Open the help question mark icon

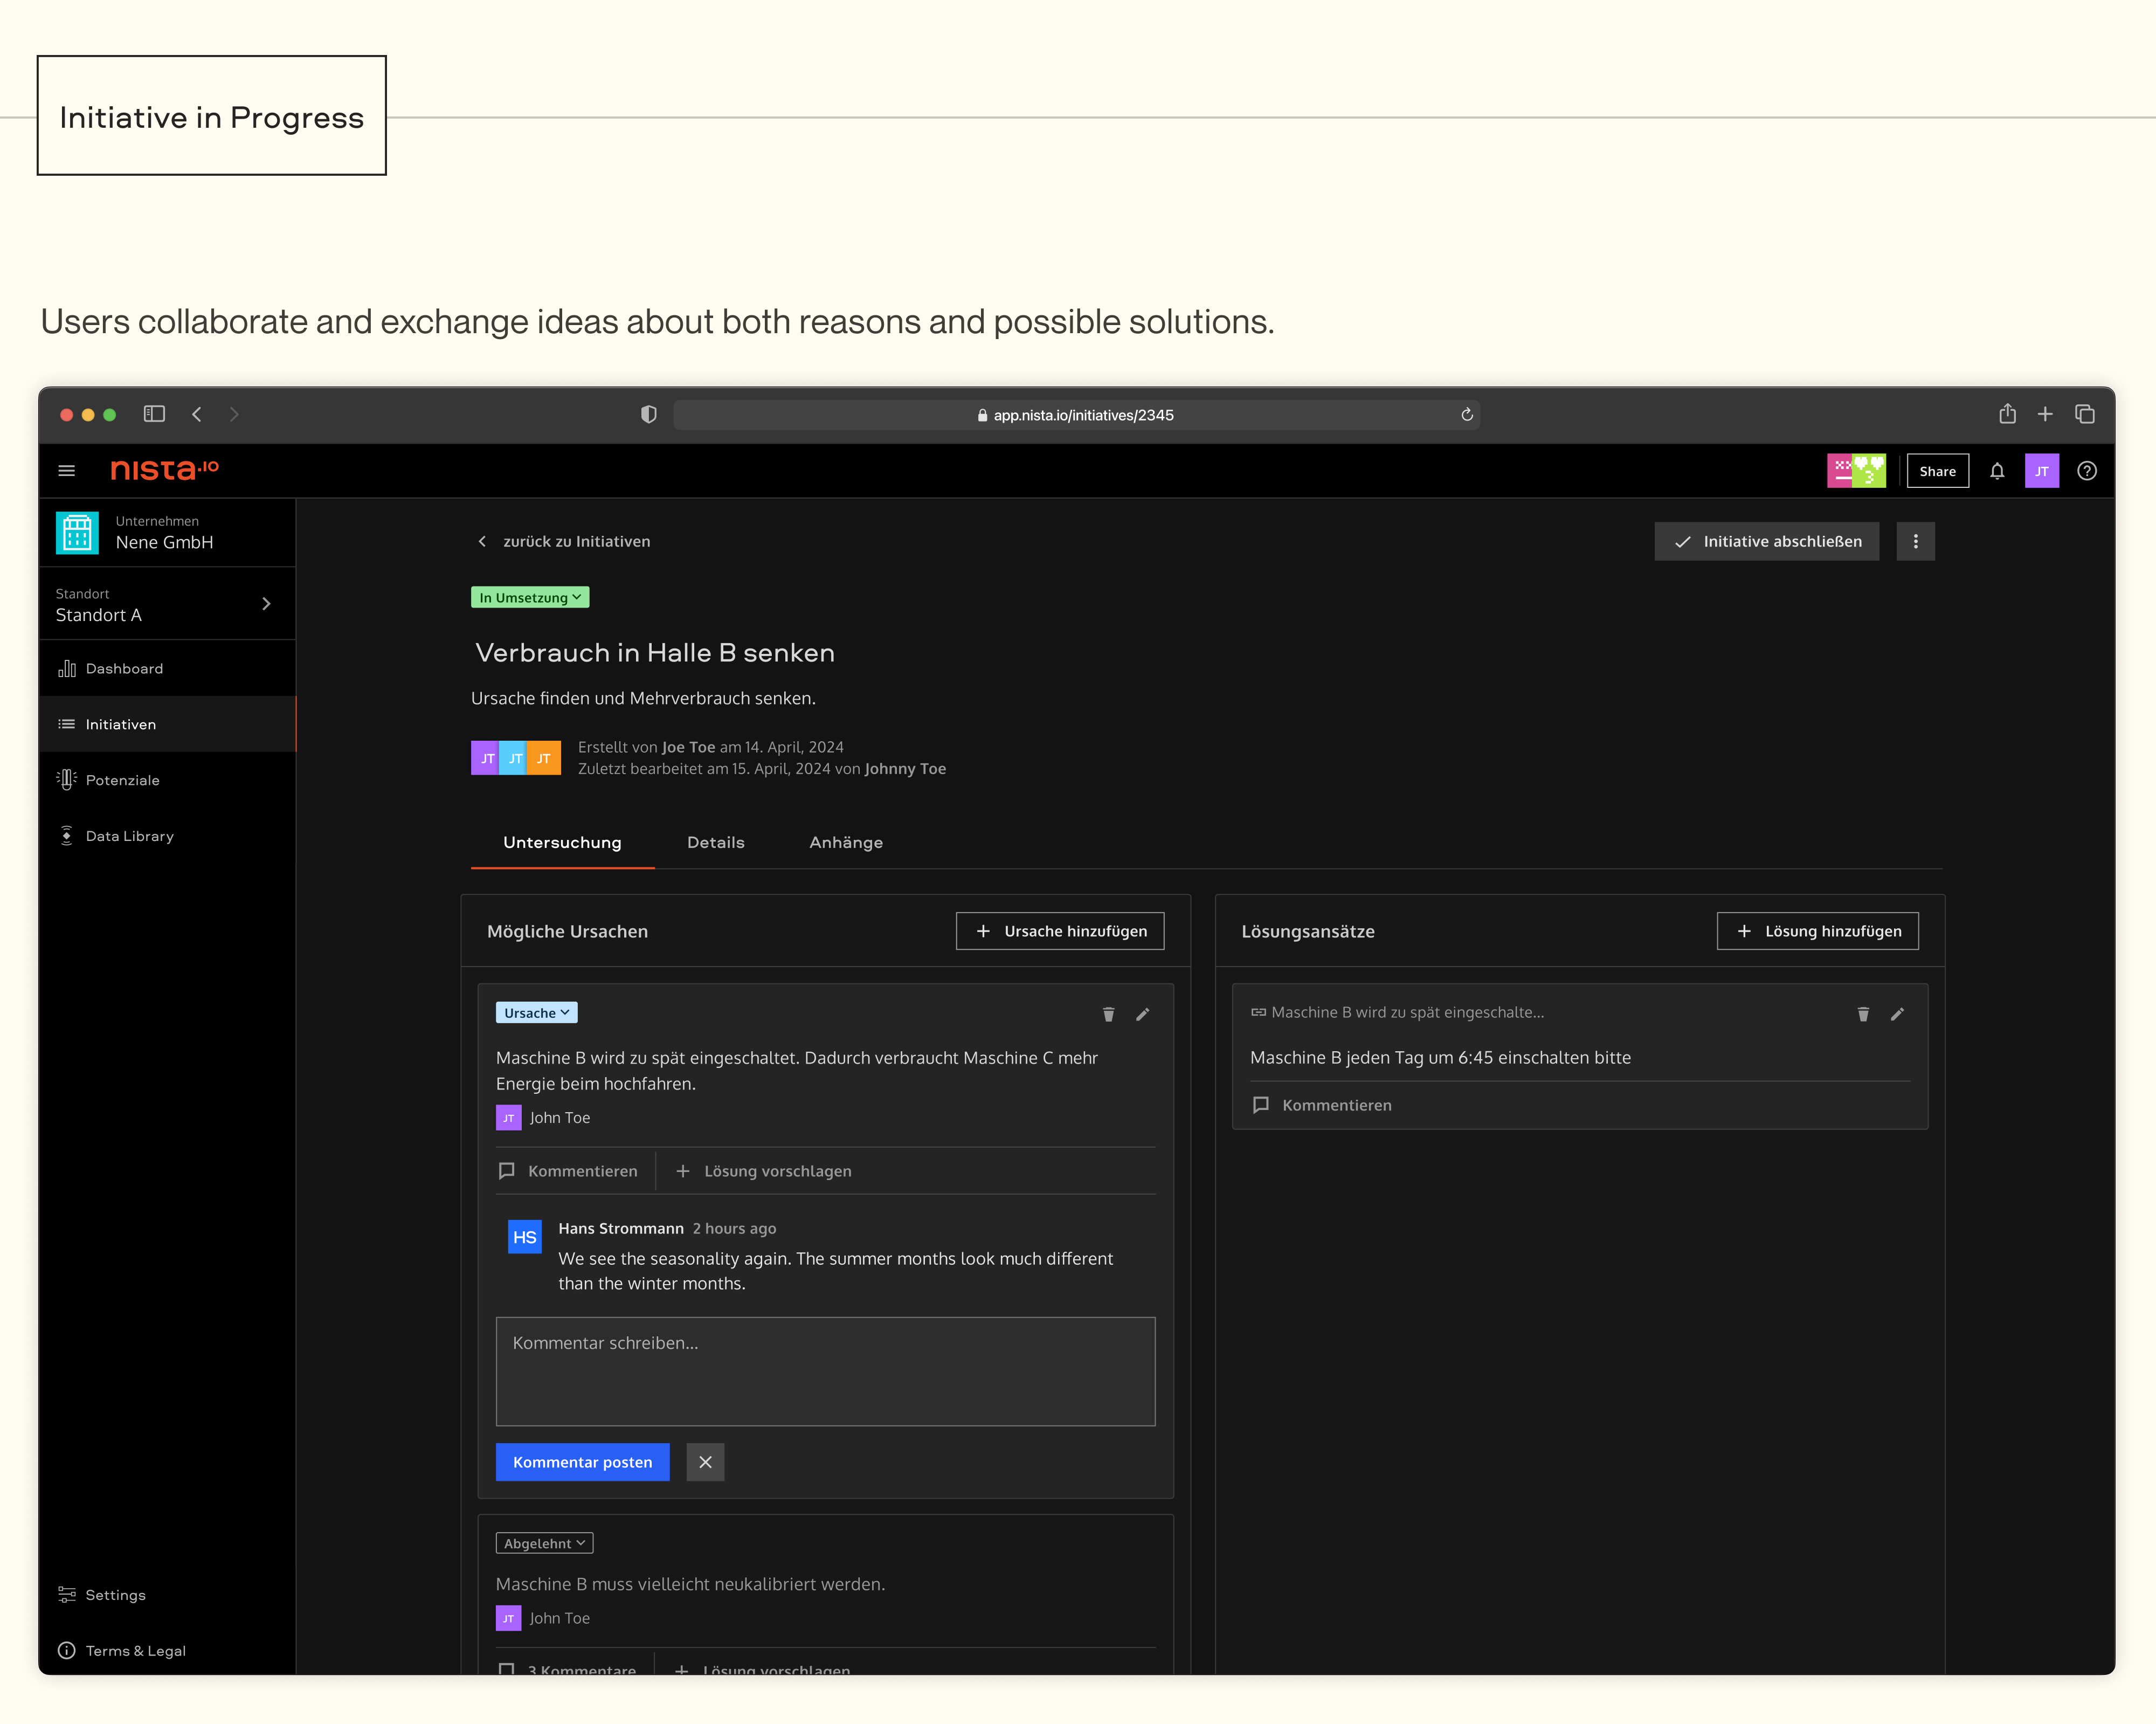[2086, 471]
